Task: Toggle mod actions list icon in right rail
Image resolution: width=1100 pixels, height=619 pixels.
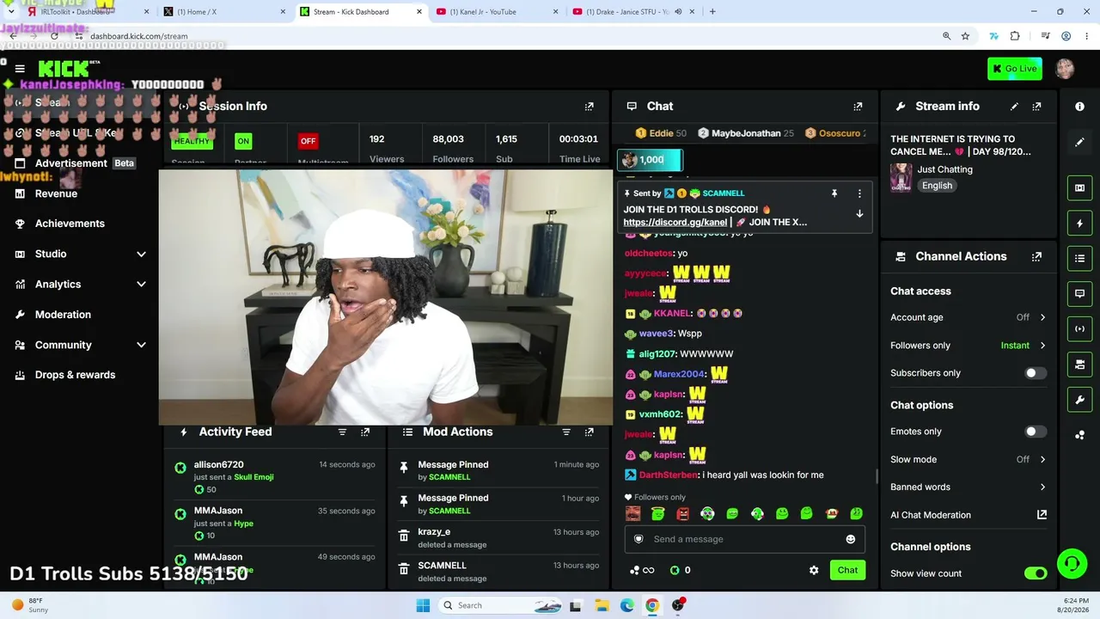Action: (x=1079, y=258)
